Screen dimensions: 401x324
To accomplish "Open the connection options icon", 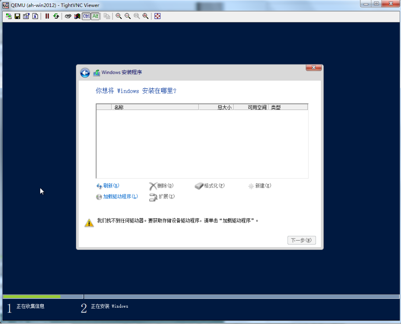I will coord(26,16).
